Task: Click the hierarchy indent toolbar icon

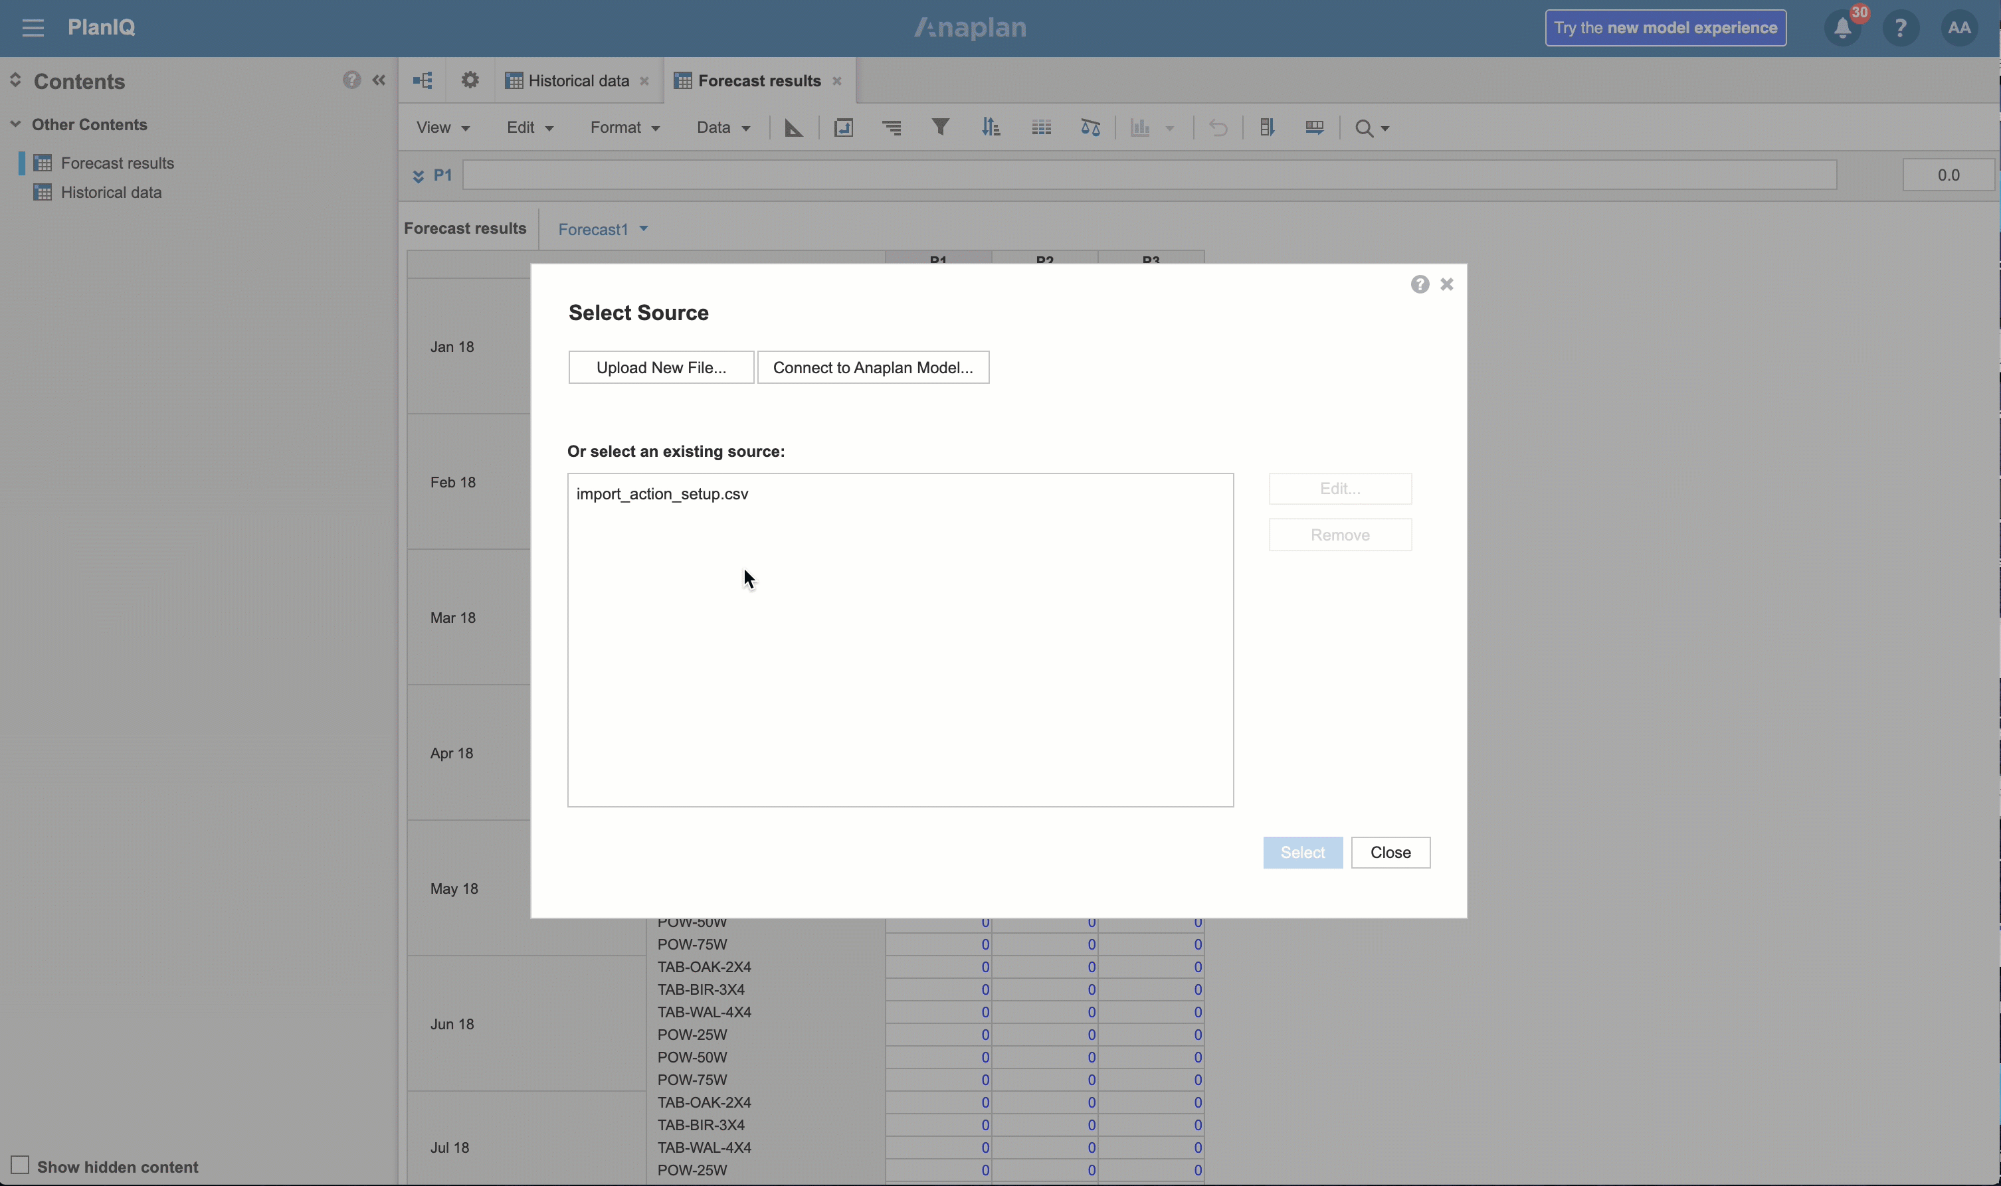Action: click(892, 128)
